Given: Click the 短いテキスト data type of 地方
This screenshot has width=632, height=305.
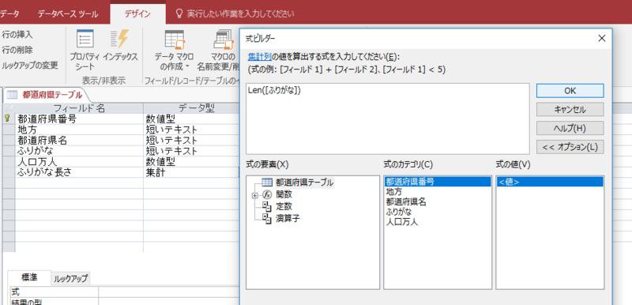Looking at the screenshot, I should point(191,130).
